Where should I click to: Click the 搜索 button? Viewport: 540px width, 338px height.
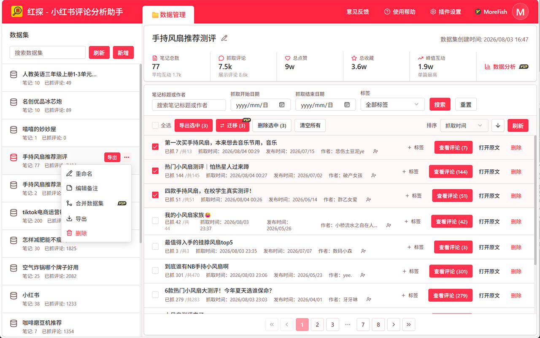coord(440,104)
